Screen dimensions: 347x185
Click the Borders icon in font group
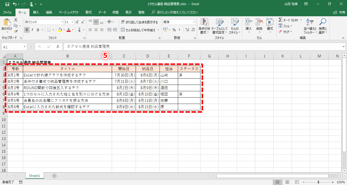point(49,30)
